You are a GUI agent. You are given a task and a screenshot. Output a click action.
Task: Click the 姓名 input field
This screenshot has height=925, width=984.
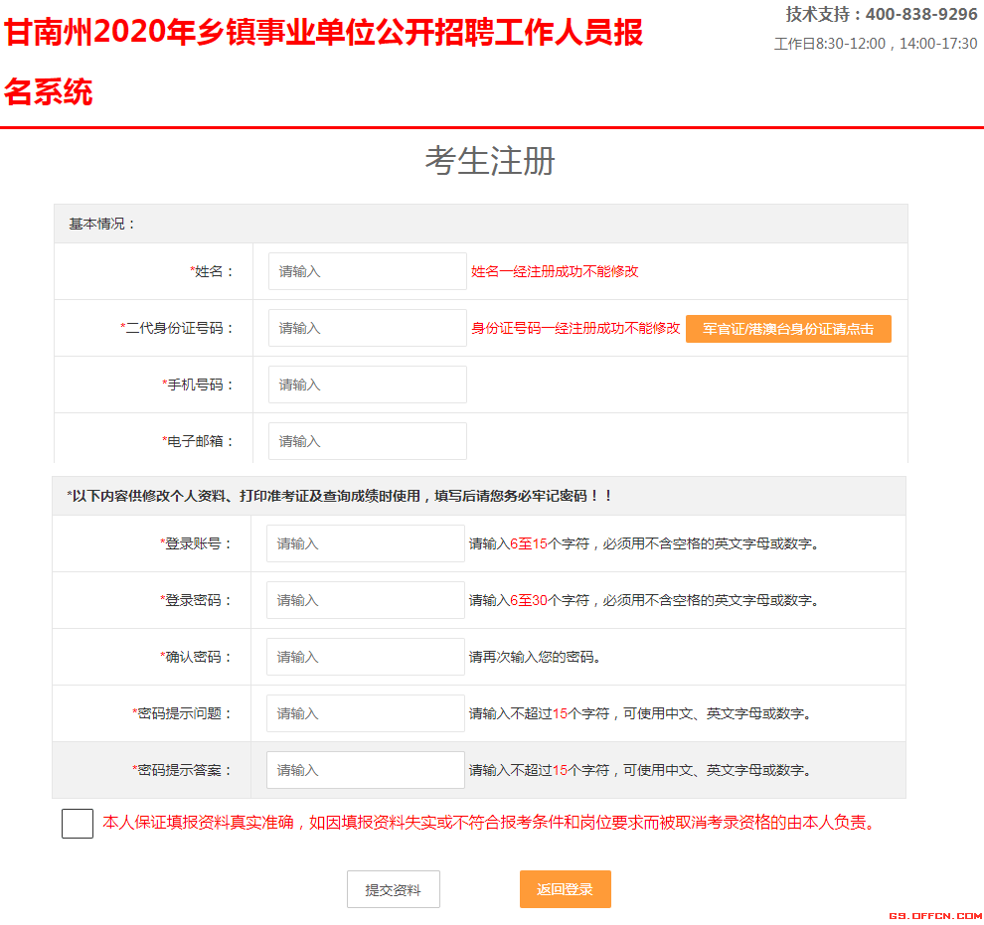click(367, 271)
